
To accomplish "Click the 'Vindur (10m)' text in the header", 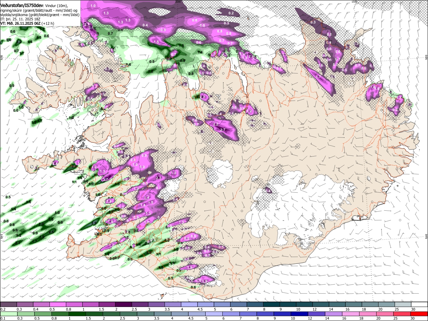I will point(57,5).
